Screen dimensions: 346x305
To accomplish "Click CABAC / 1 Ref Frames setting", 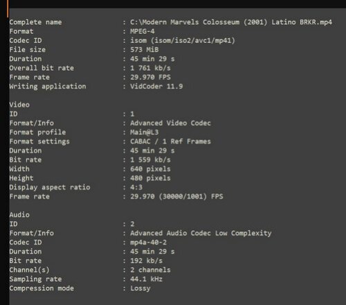I will coord(170,141).
